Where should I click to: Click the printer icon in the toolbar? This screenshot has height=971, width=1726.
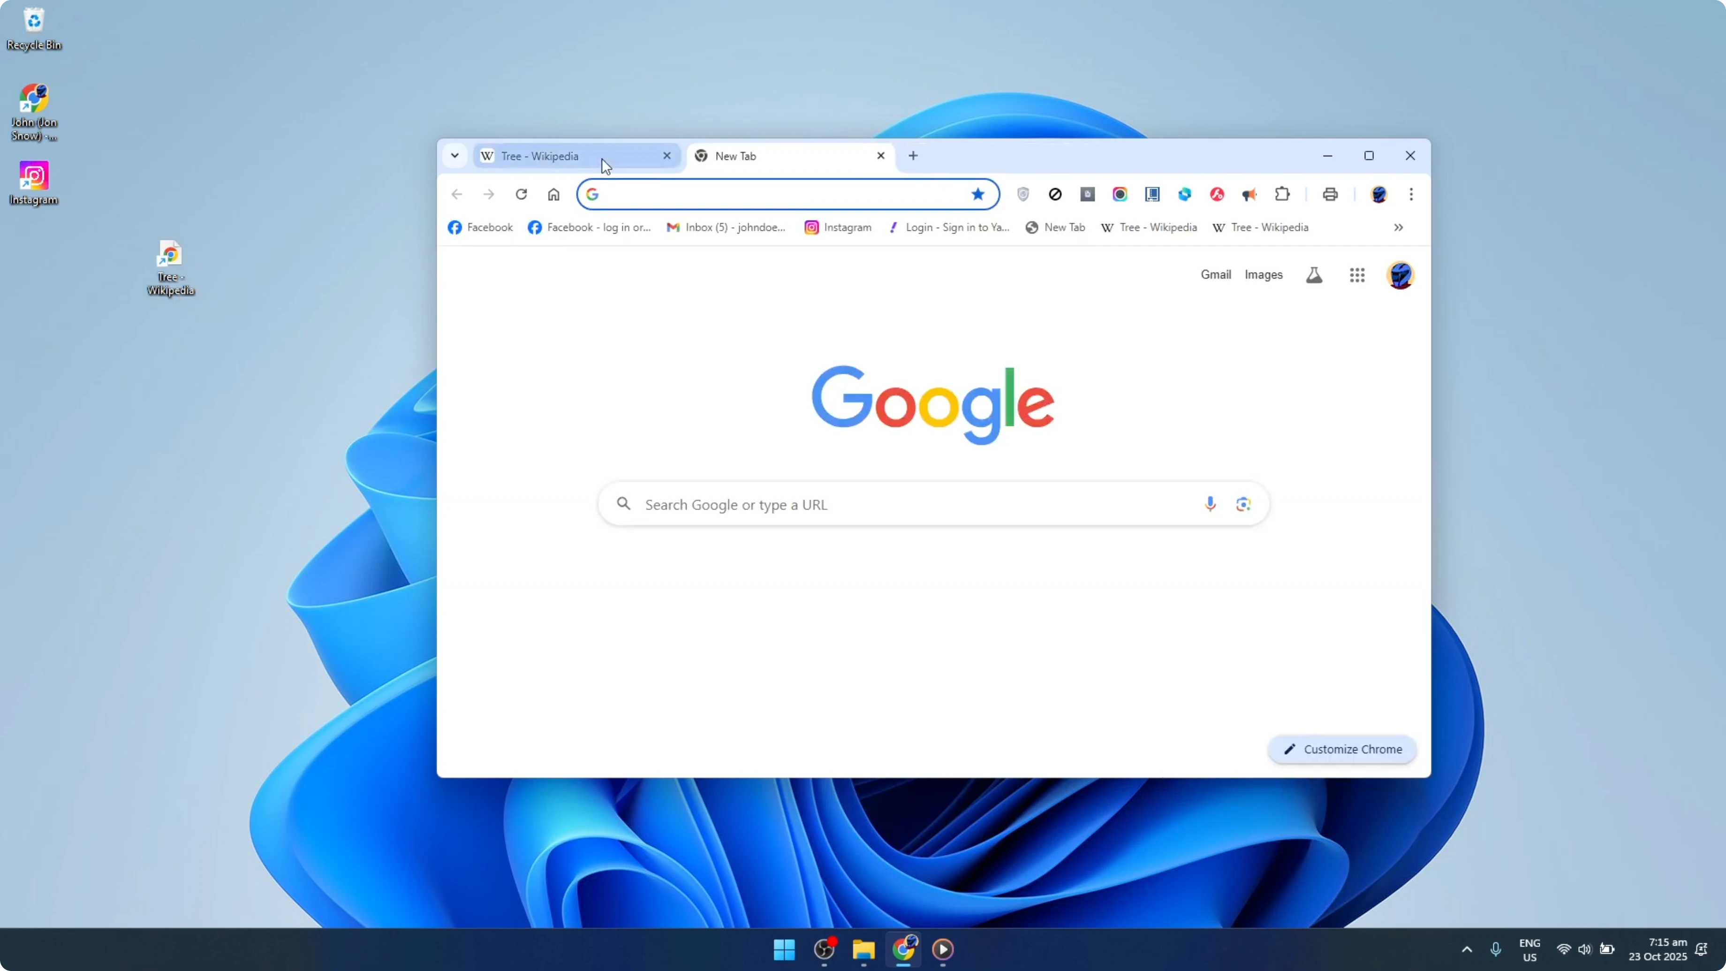pyautogui.click(x=1330, y=194)
